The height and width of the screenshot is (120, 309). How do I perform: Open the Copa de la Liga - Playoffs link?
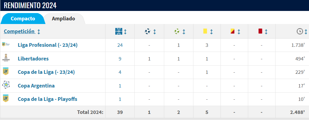point(47,99)
